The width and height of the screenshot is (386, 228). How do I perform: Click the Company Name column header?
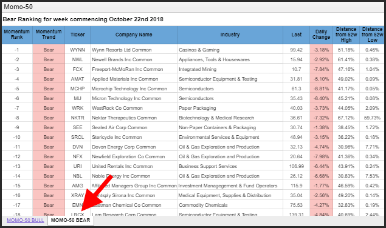134,35
